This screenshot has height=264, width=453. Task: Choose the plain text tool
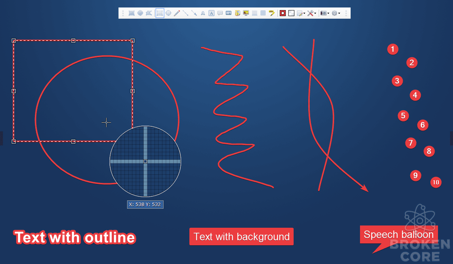pos(203,13)
